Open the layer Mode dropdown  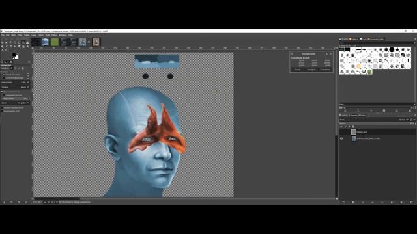pos(374,120)
